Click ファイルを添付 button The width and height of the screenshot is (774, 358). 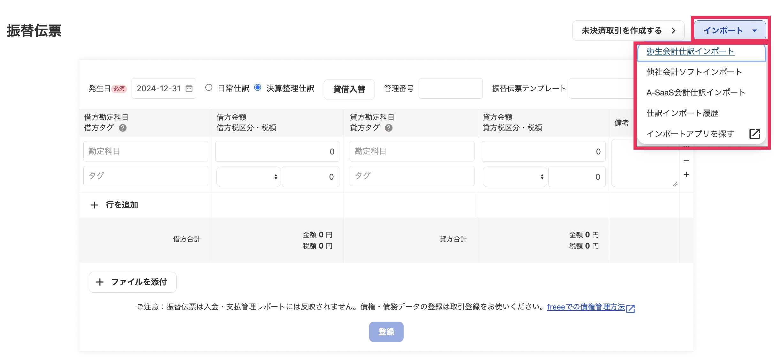(x=133, y=282)
